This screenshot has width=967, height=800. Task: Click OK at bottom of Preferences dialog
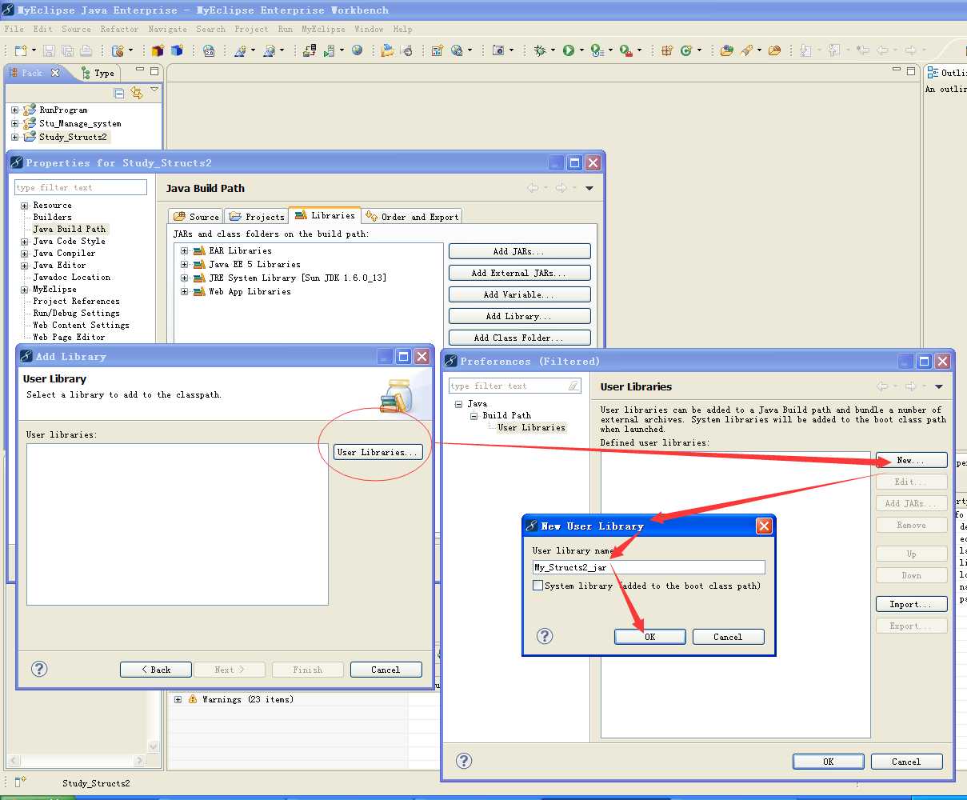[x=828, y=762]
